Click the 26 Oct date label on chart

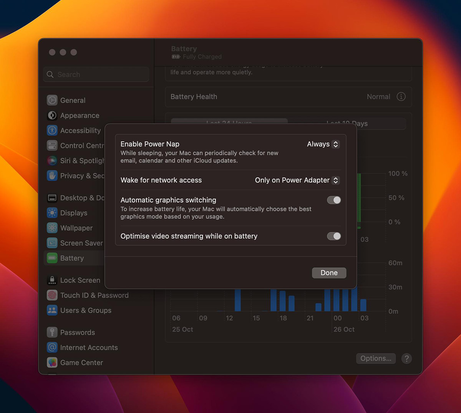click(x=344, y=330)
